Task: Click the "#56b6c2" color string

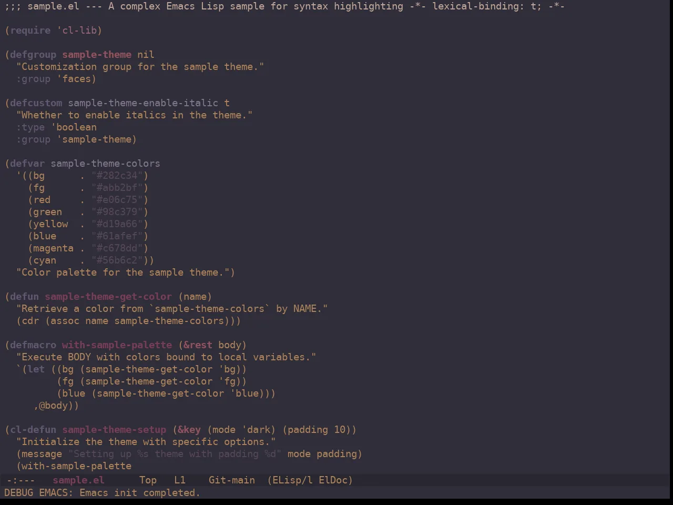Action: pyautogui.click(x=117, y=260)
